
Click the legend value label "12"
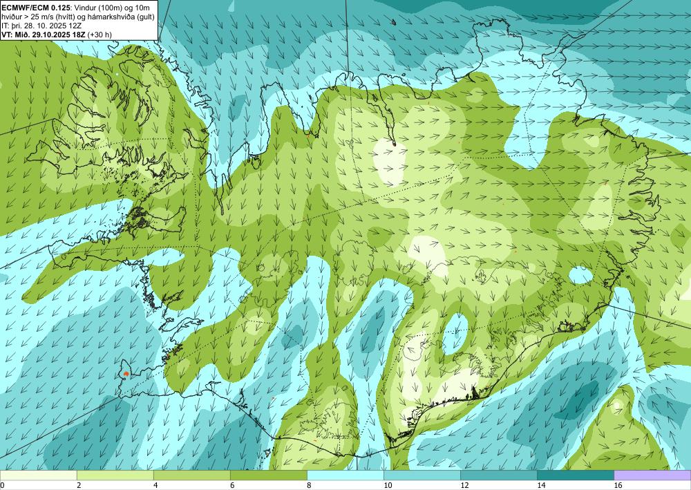[464, 485]
